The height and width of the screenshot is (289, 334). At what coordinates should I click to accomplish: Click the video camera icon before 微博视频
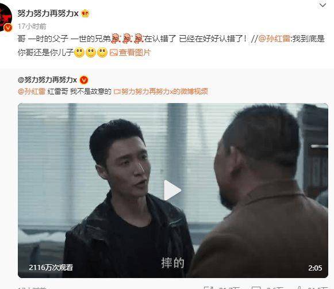117,92
